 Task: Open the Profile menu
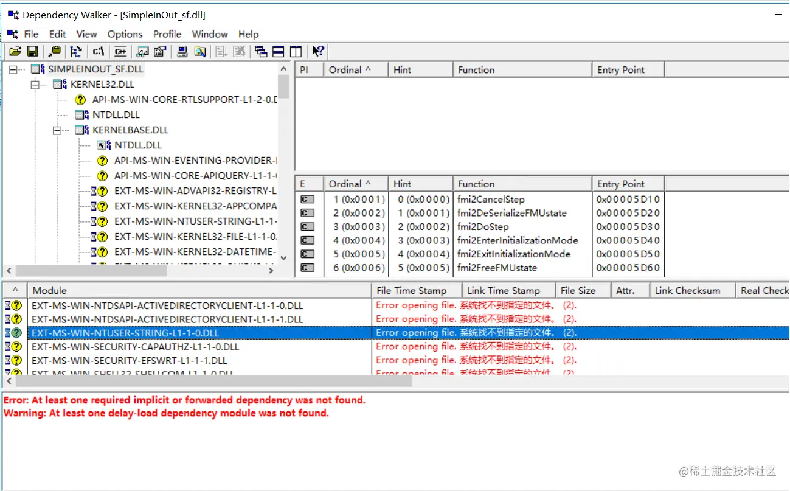pyautogui.click(x=167, y=34)
